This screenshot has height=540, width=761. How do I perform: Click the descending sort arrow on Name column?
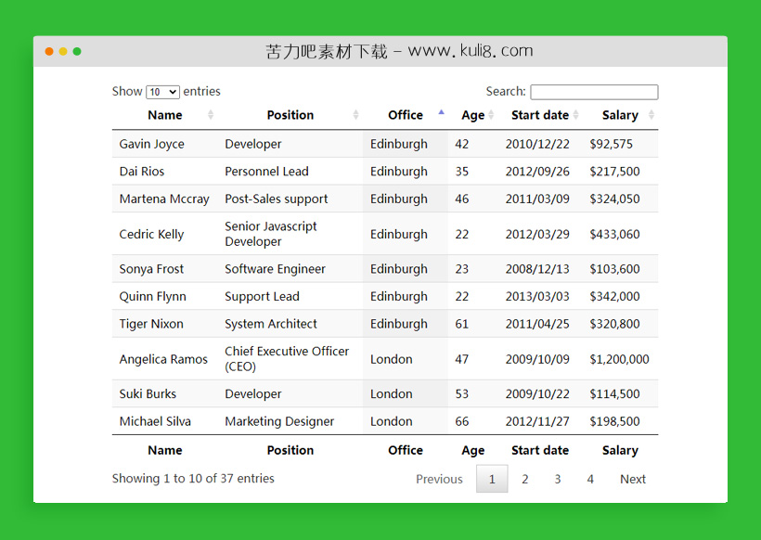coord(210,118)
